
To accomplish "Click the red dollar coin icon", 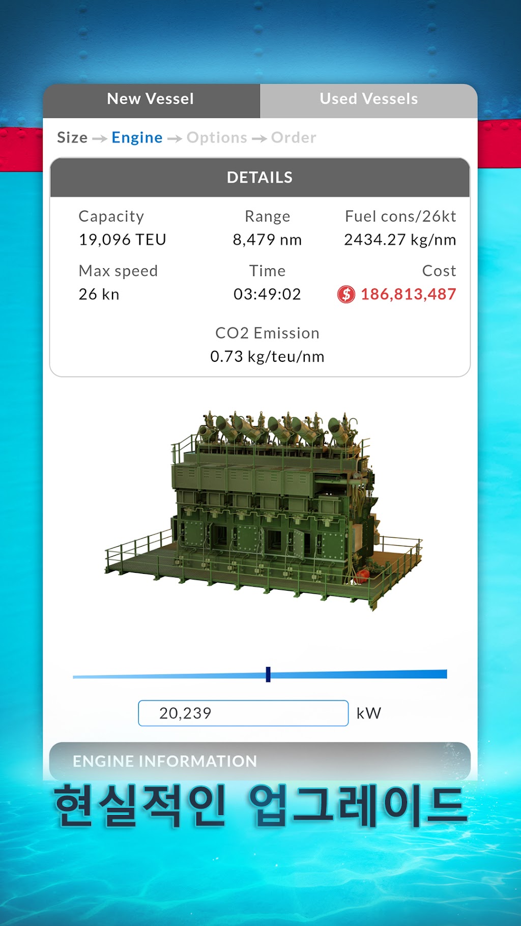I will tap(346, 294).
